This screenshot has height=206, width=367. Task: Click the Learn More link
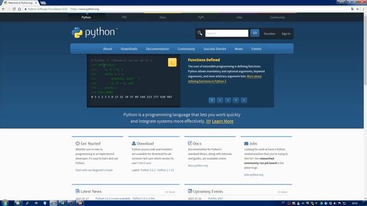pyautogui.click(x=222, y=121)
